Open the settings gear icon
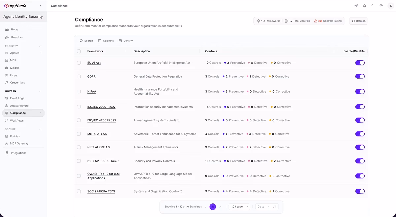396x217 pixels. pos(381,6)
